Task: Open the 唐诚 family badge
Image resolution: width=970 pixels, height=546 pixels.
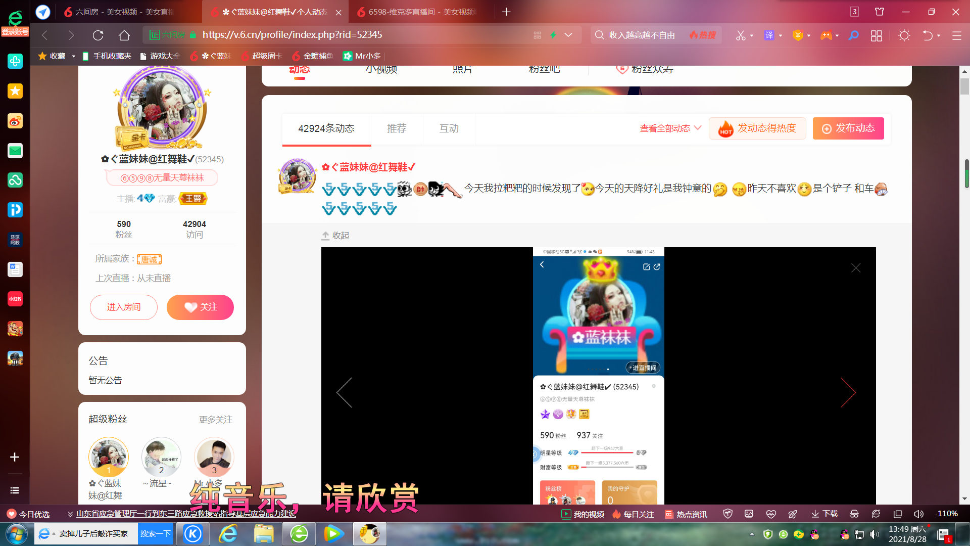Action: pos(149,259)
